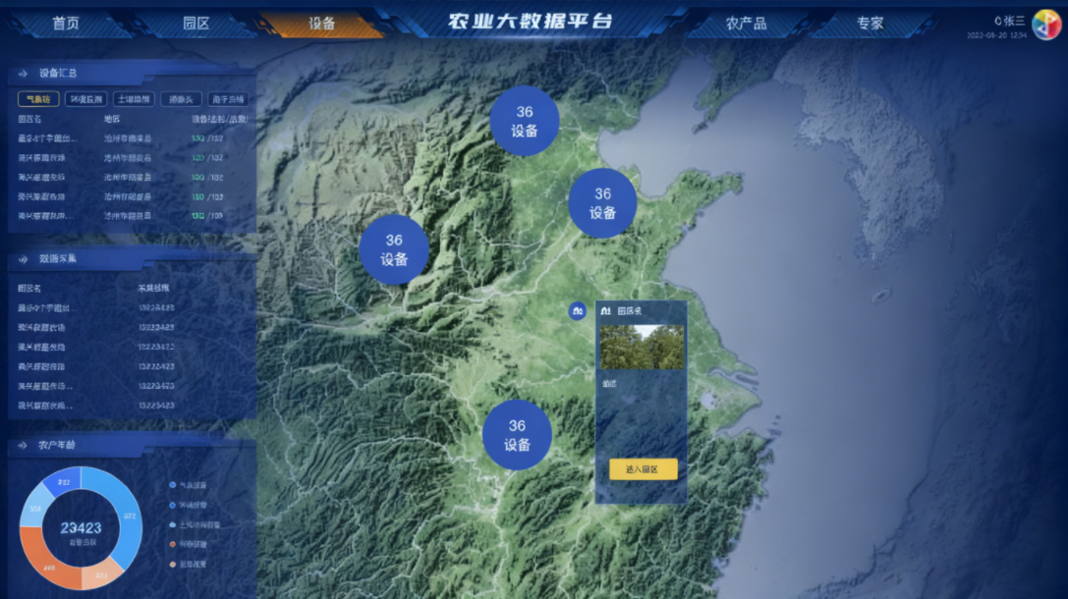Click the 张三 username label

tap(1013, 20)
